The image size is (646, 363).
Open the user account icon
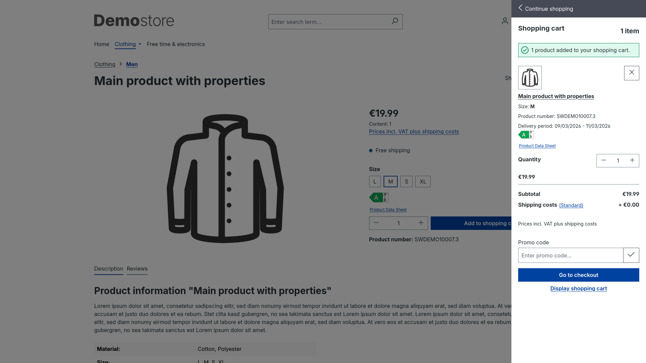pyautogui.click(x=505, y=21)
